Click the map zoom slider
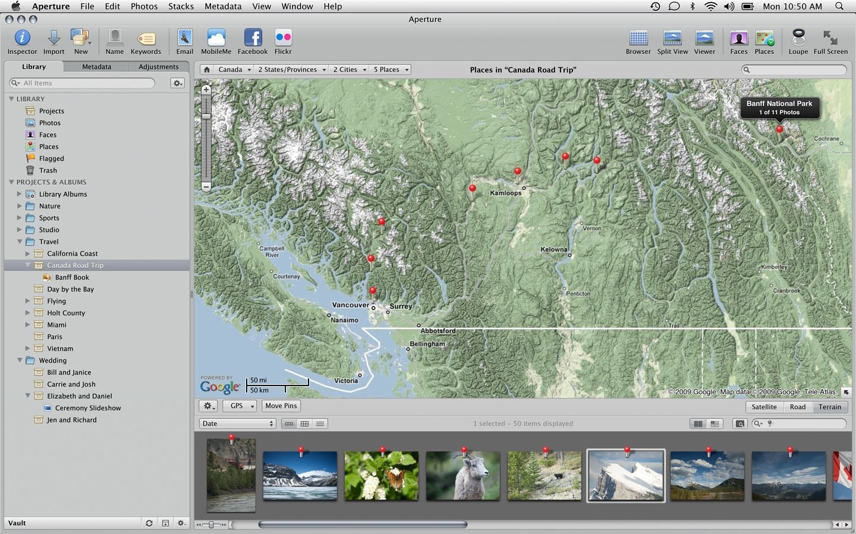The height and width of the screenshot is (534, 856). (206, 116)
